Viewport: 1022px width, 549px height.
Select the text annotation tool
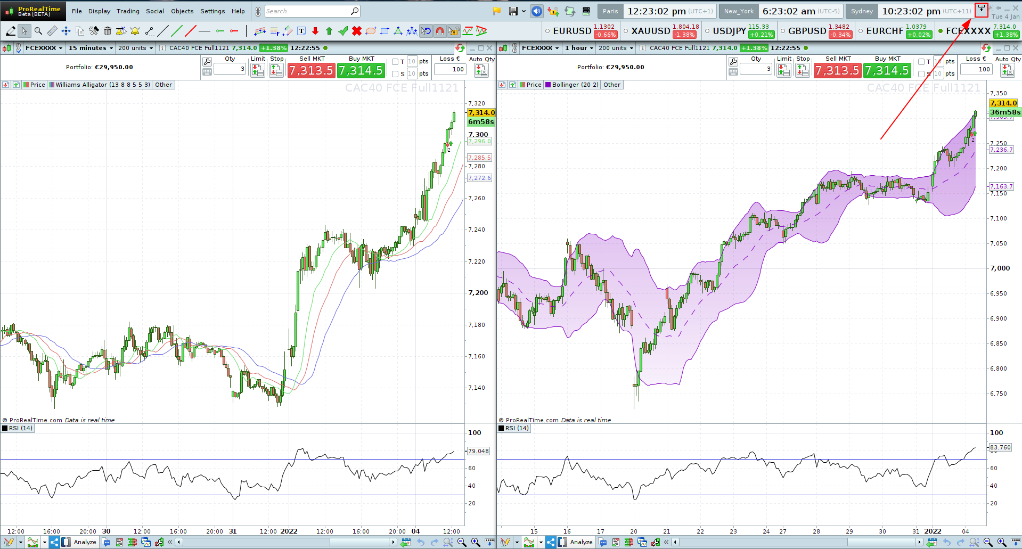(301, 31)
